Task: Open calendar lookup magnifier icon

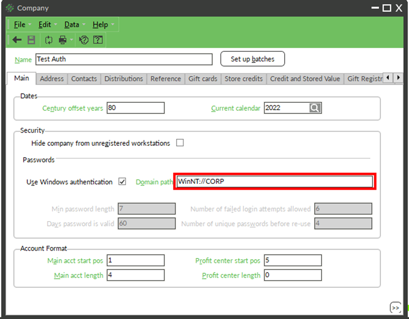Action: [x=315, y=108]
